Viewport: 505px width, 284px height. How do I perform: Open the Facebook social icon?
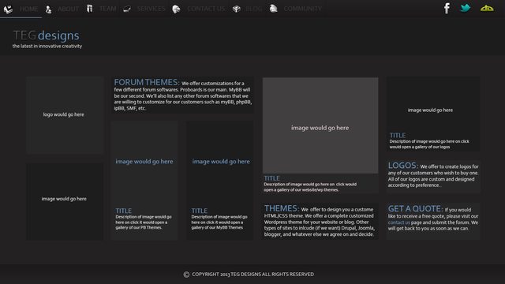coord(447,9)
